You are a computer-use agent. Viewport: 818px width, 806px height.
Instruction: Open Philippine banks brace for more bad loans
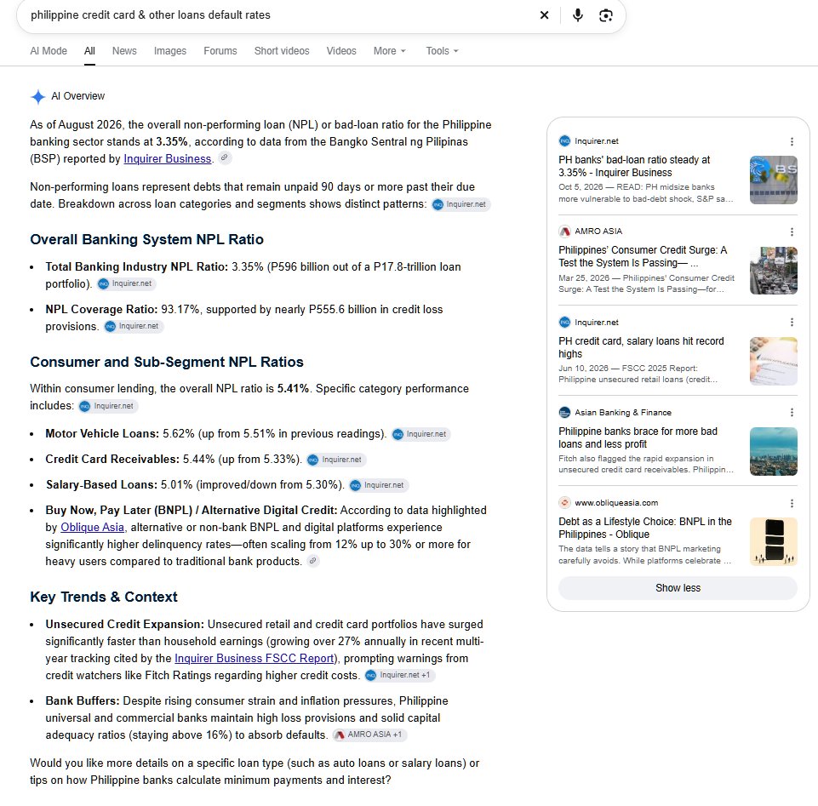click(638, 437)
